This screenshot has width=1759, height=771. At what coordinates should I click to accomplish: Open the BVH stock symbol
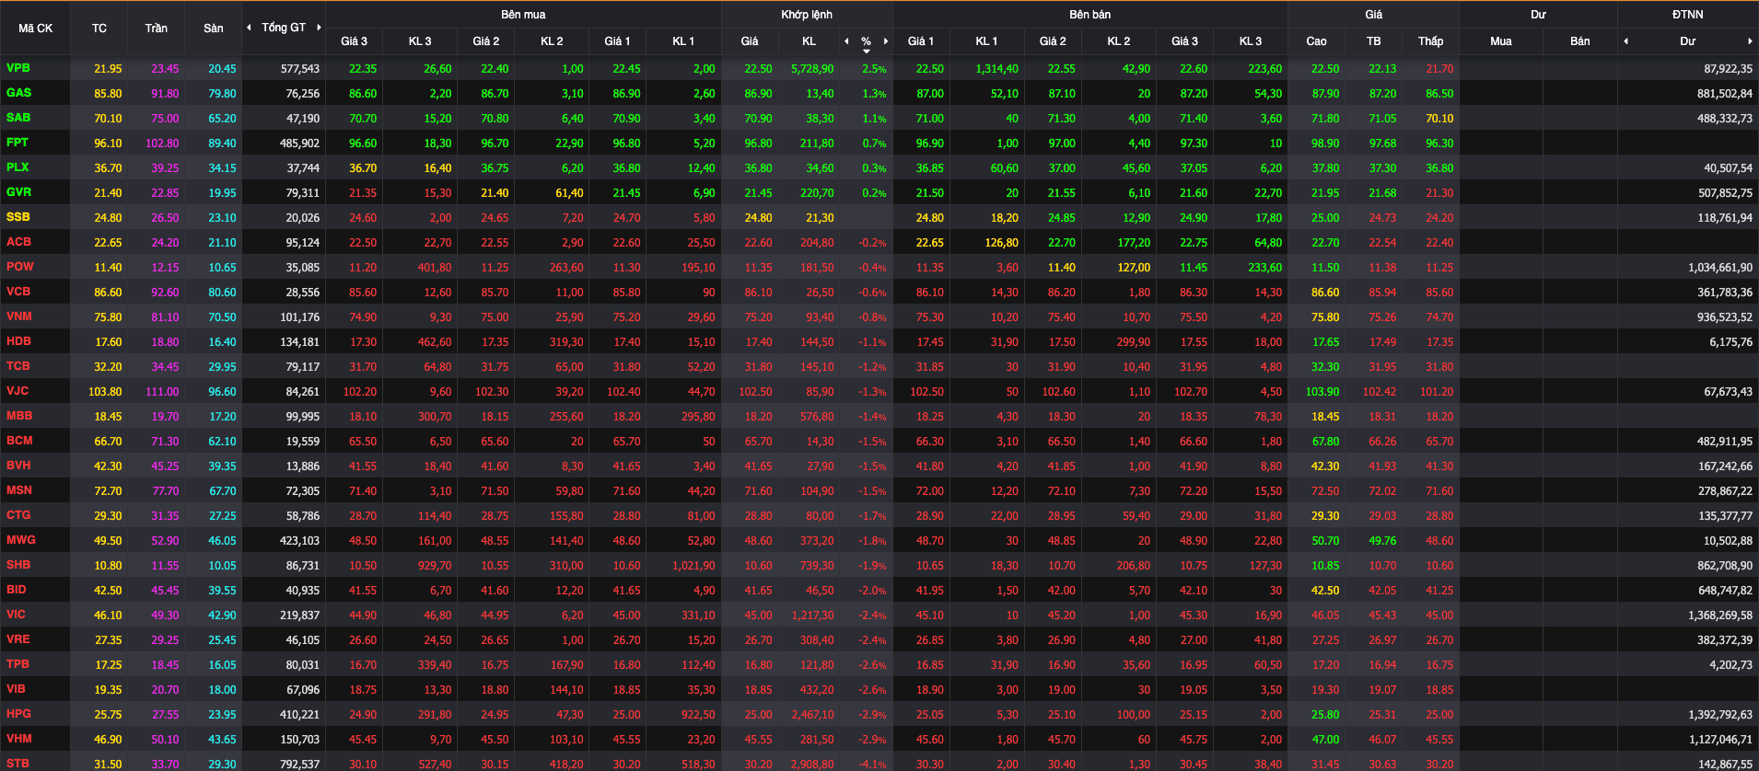[x=18, y=466]
